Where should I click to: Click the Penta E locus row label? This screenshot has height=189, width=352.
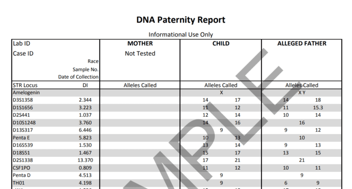pos(21,137)
